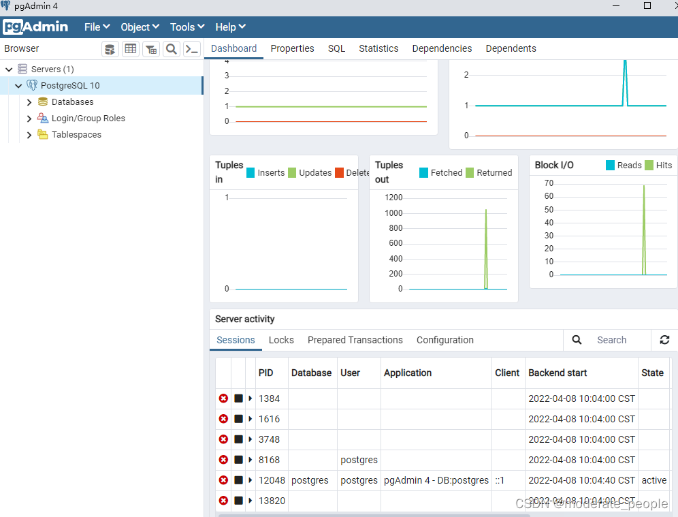Switch to the SQL tab
Viewport: 678px width, 517px height.
tap(336, 48)
